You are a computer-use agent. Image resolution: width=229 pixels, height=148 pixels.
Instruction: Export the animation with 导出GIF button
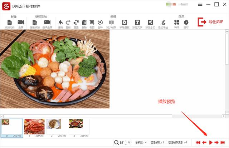click(211, 22)
